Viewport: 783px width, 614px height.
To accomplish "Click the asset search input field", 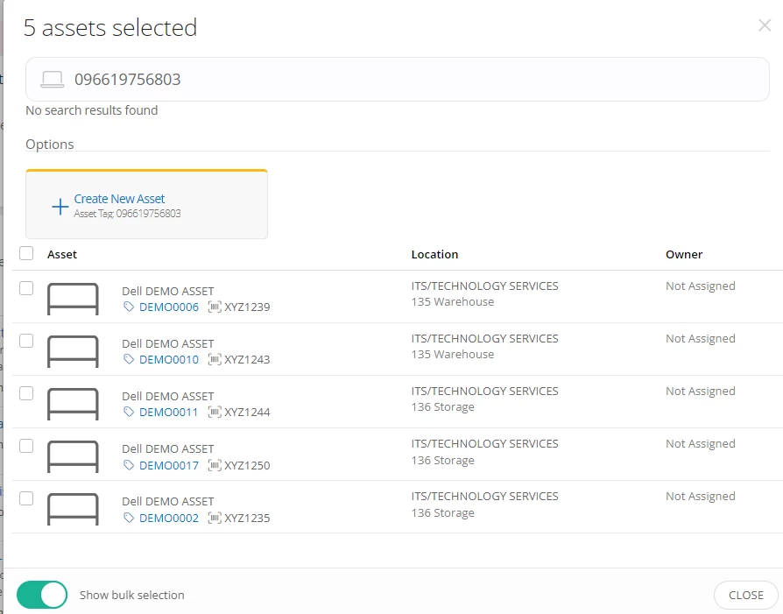I will [x=412, y=80].
